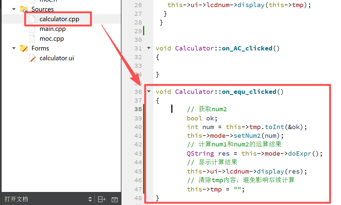Click 'this->tmp = "";' on line 47
Screen dimensions: 341x205
216,189
